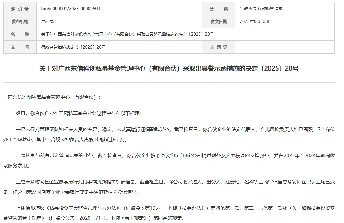
Task: Click the addressee line 广西东信科创私募基金管理中心（有限合伙）：
Action: point(52,97)
